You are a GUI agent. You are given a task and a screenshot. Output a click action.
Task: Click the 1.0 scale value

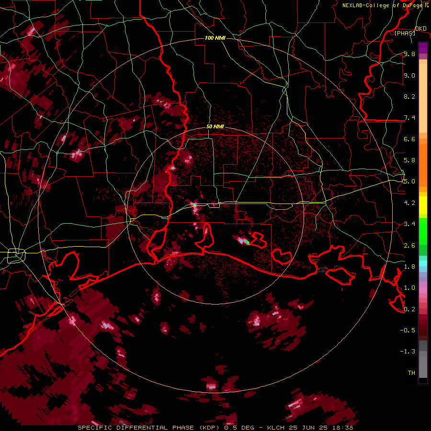[x=409, y=288]
